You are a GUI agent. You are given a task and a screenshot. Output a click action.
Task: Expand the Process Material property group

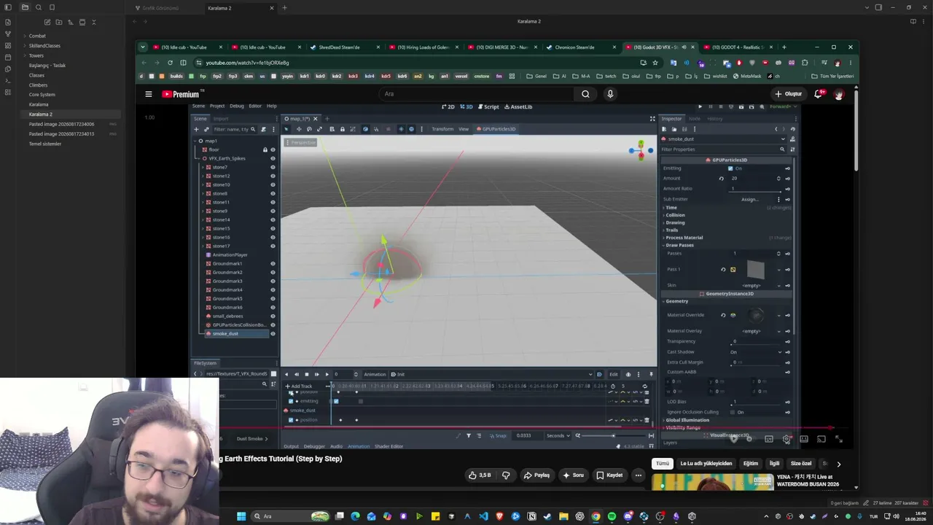(x=683, y=238)
